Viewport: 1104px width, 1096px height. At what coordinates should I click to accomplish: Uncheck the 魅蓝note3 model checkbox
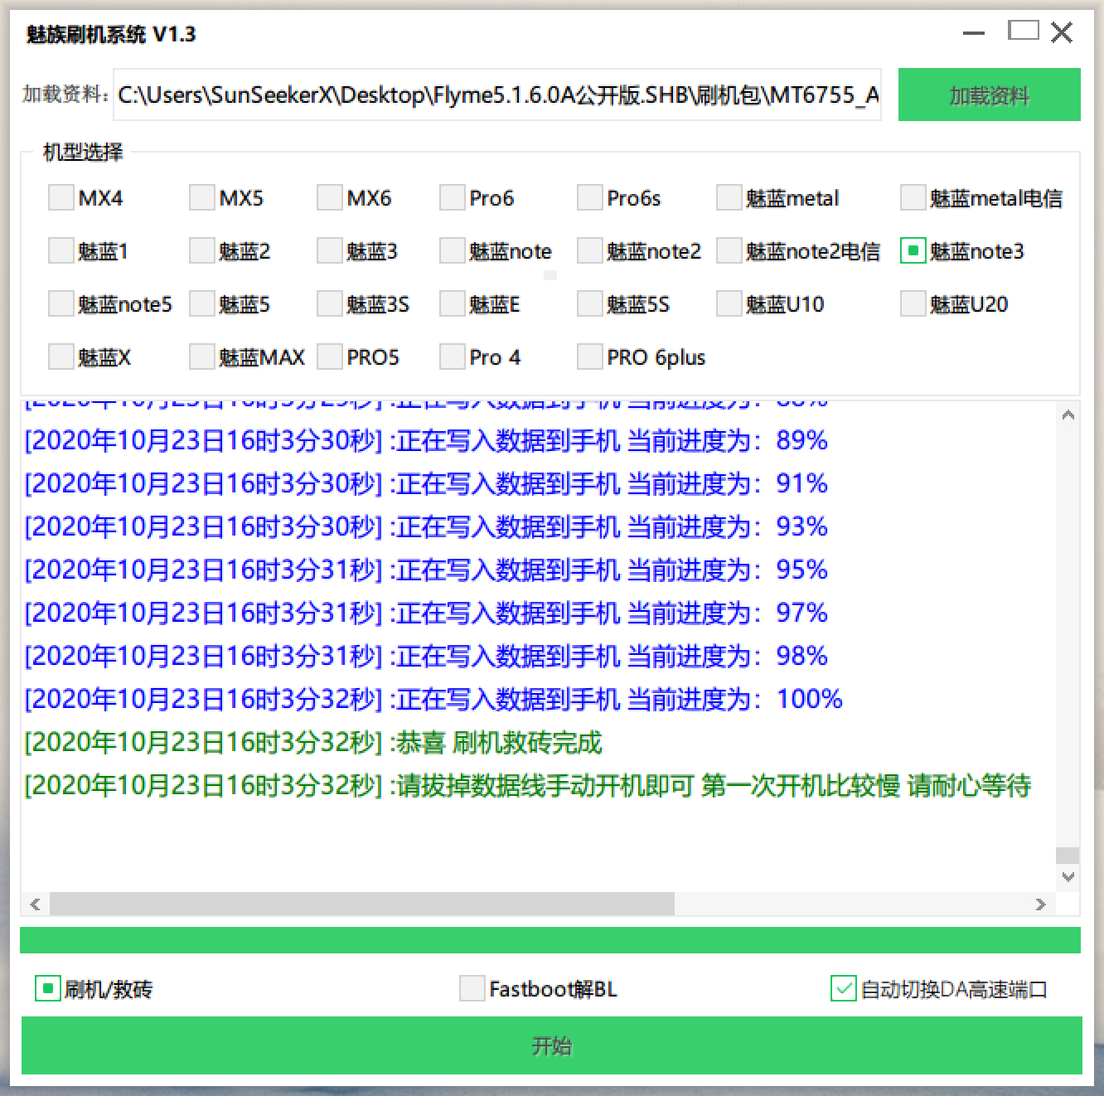(x=913, y=251)
